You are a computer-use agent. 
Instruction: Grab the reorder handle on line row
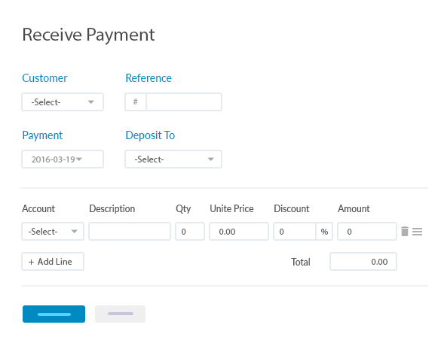(417, 232)
